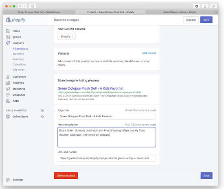
Task: Click the green preview URL text
Action: pyautogui.click(x=99, y=92)
